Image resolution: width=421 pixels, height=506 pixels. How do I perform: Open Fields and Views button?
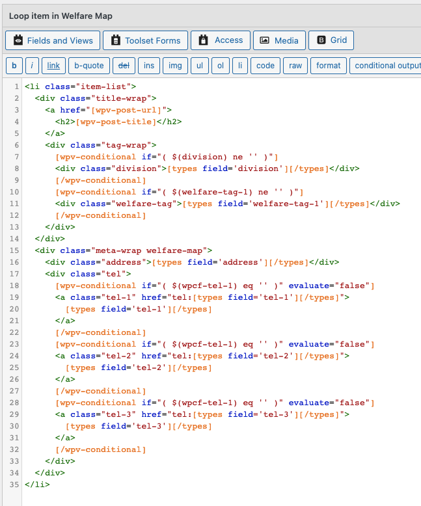(x=53, y=40)
